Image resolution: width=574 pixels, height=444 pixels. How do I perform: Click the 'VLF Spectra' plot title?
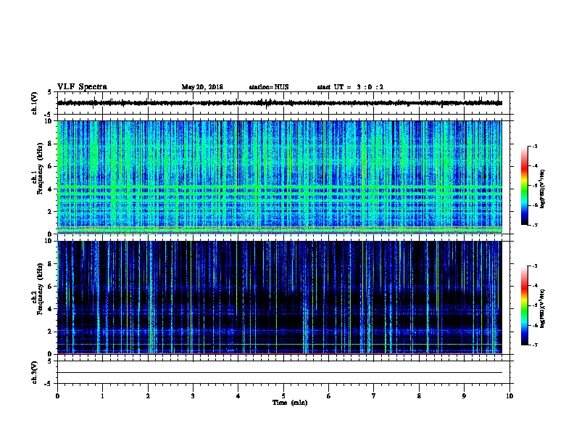82,87
